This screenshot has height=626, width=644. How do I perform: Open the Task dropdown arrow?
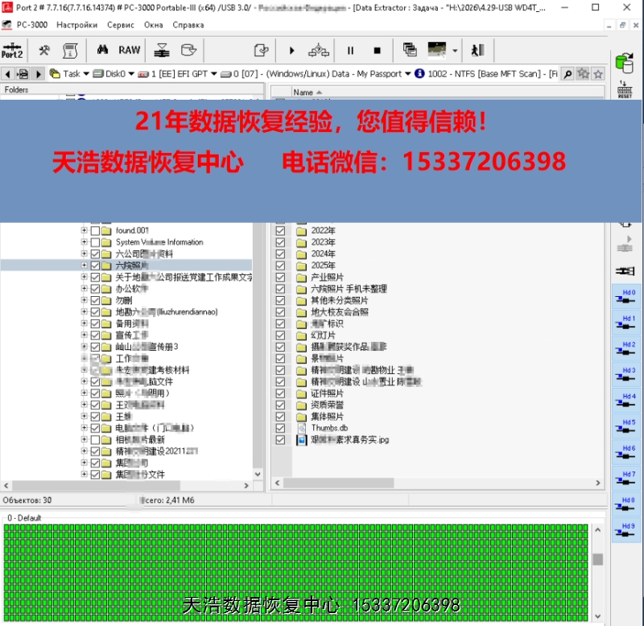pos(86,74)
